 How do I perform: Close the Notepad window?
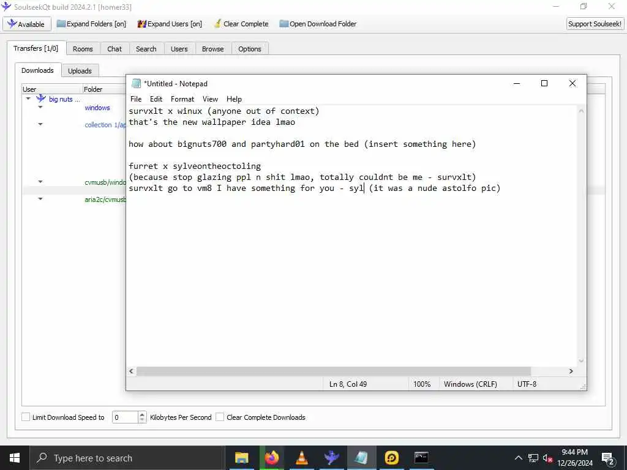click(573, 83)
